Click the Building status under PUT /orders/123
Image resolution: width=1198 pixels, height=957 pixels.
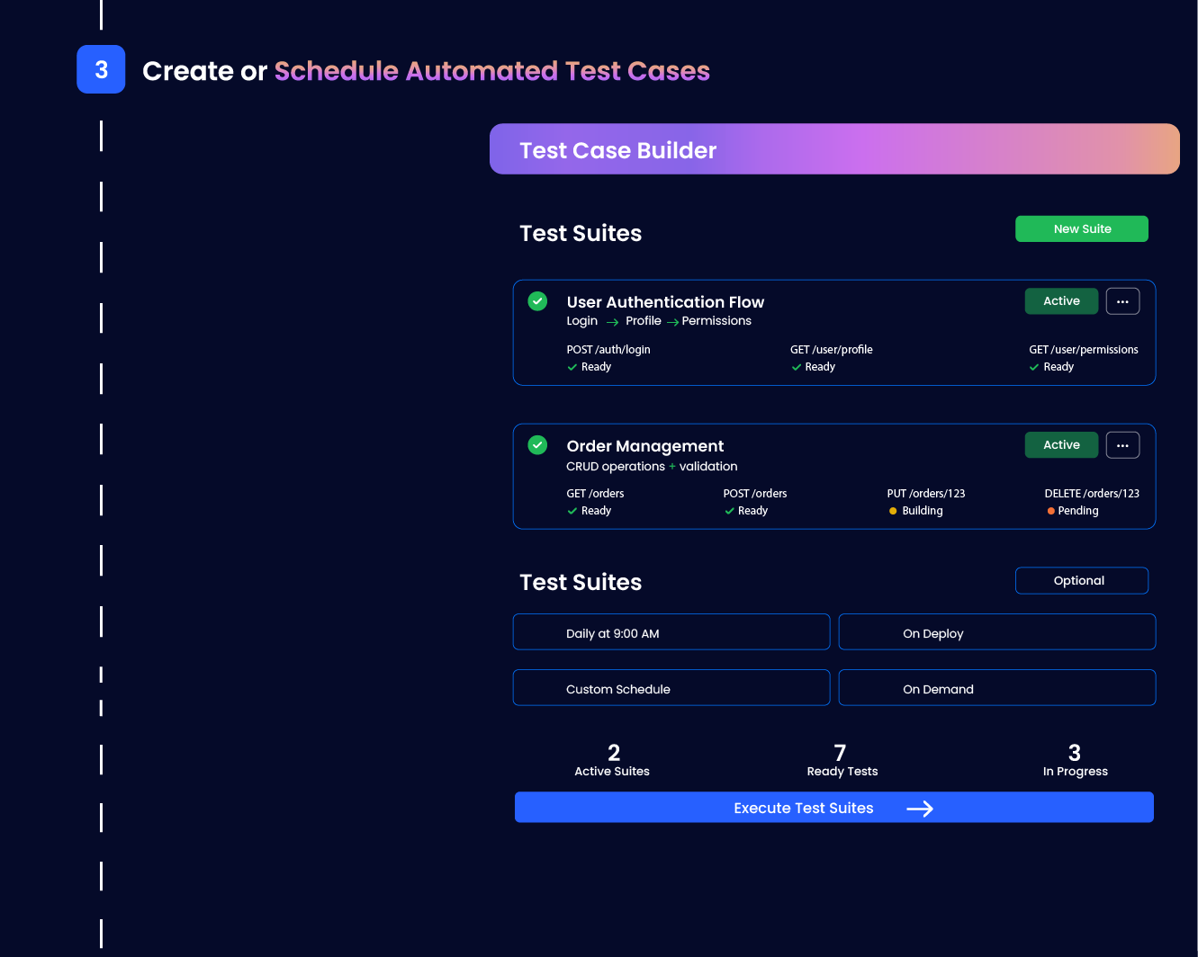(916, 511)
